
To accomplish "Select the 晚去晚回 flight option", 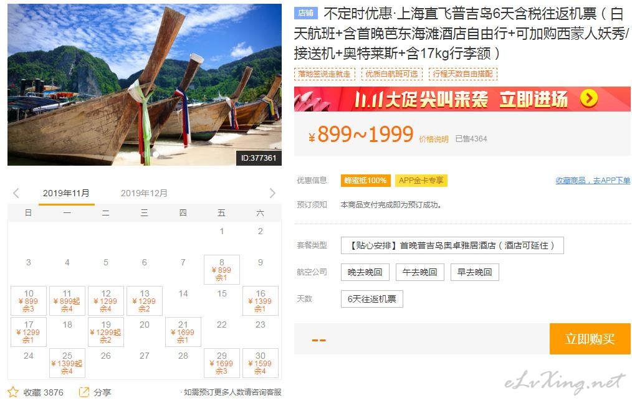I will [x=365, y=272].
